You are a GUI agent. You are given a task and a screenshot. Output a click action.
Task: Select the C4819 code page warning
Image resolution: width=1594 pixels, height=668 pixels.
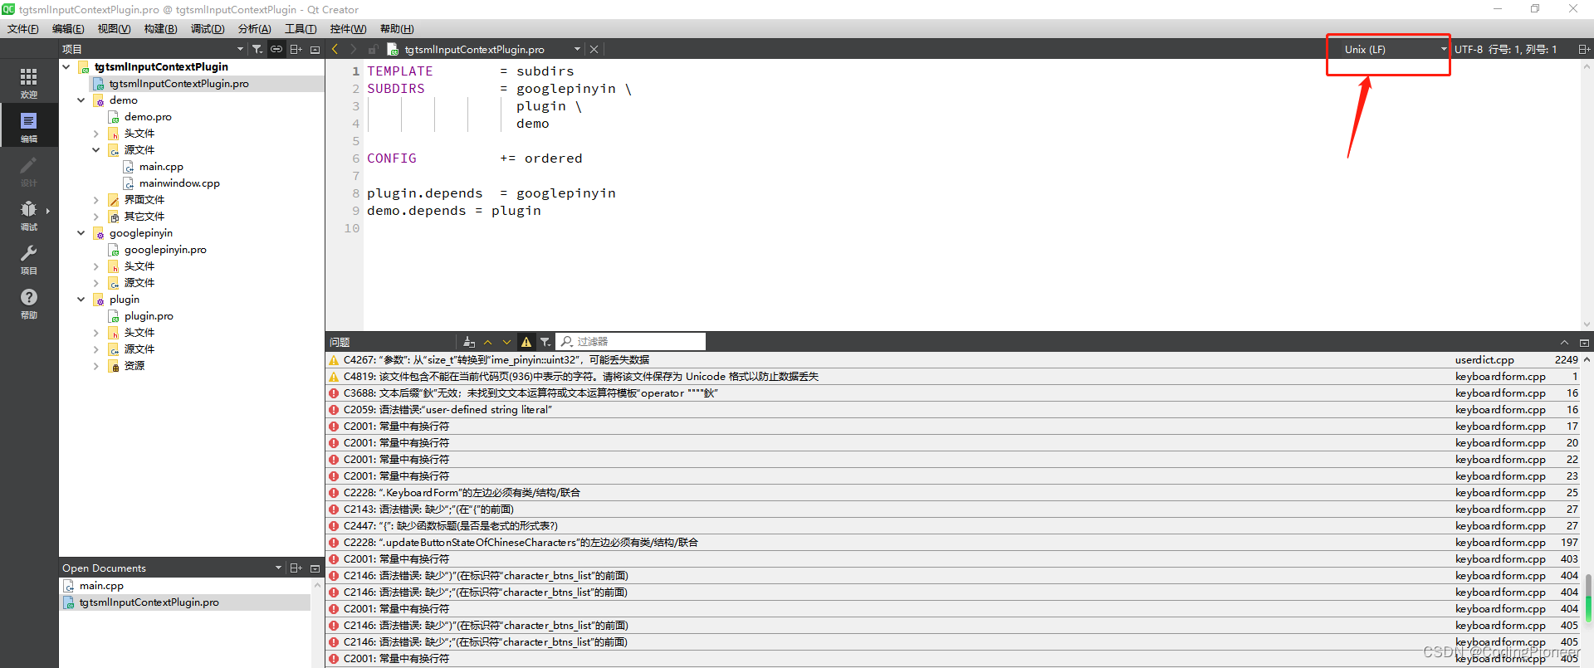click(x=954, y=377)
